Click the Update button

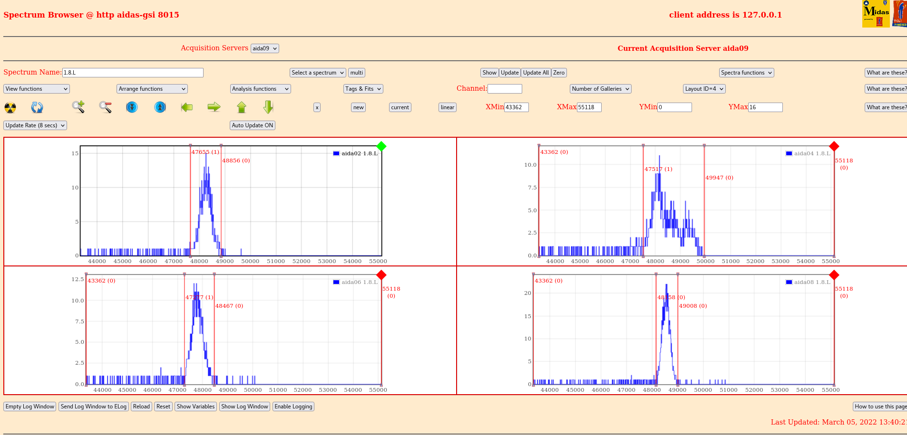click(x=510, y=73)
